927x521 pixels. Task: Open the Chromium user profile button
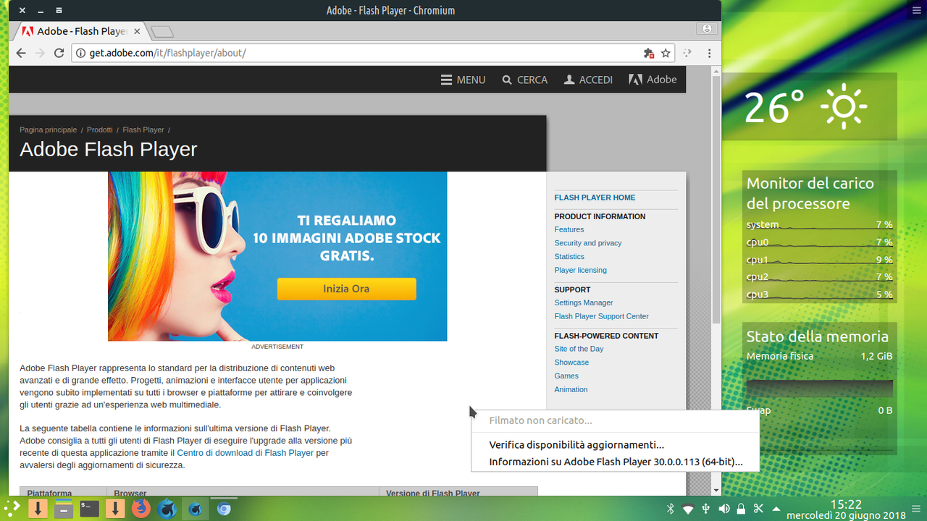tap(707, 29)
